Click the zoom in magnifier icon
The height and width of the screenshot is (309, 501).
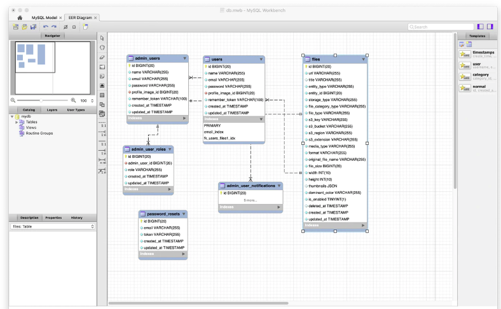coord(73,100)
